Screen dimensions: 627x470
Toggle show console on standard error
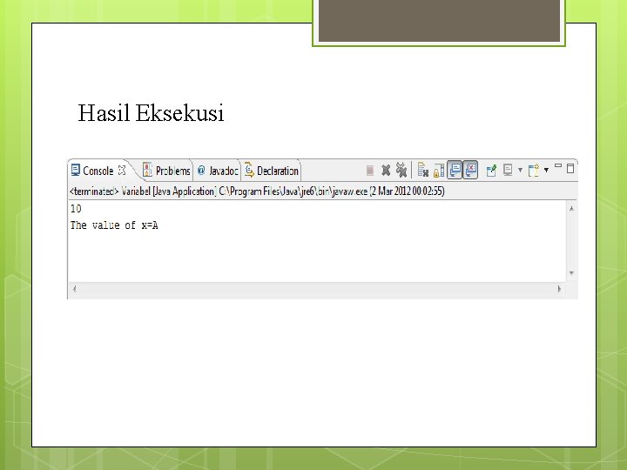470,170
